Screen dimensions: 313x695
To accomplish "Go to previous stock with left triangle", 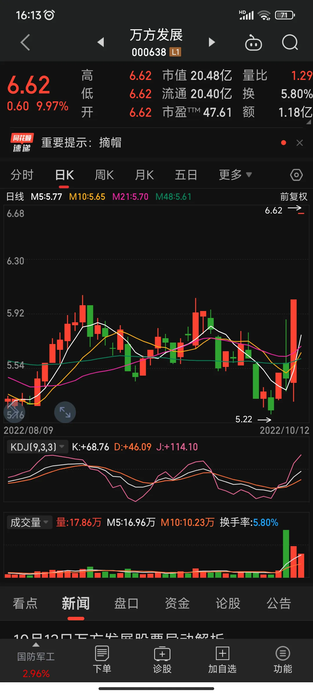I will [x=101, y=42].
